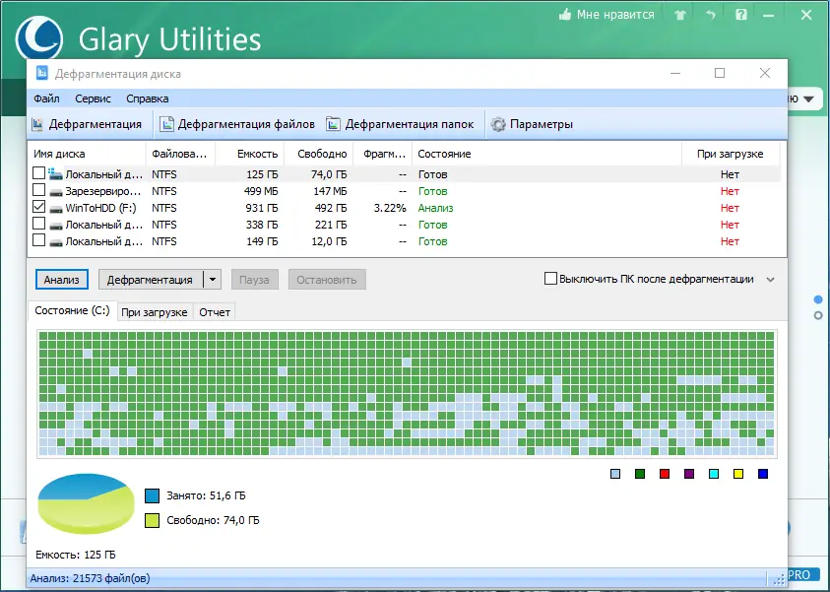
Task: Click the red legend color square
Action: point(665,474)
